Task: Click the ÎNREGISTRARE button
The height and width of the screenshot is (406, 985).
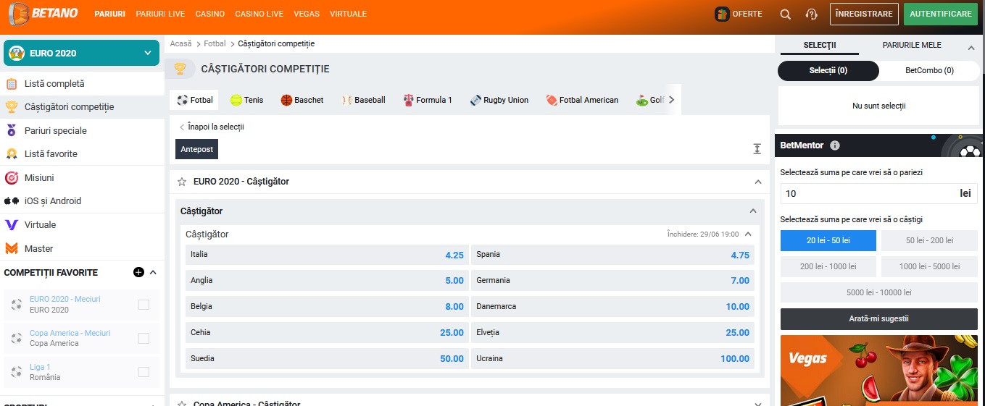Action: tap(864, 14)
